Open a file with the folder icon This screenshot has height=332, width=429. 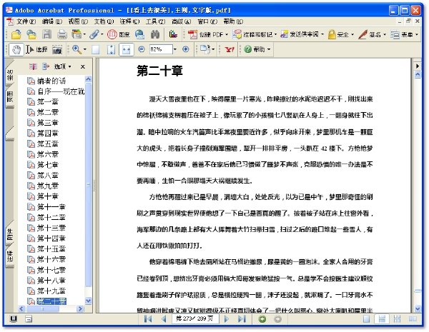pos(16,34)
